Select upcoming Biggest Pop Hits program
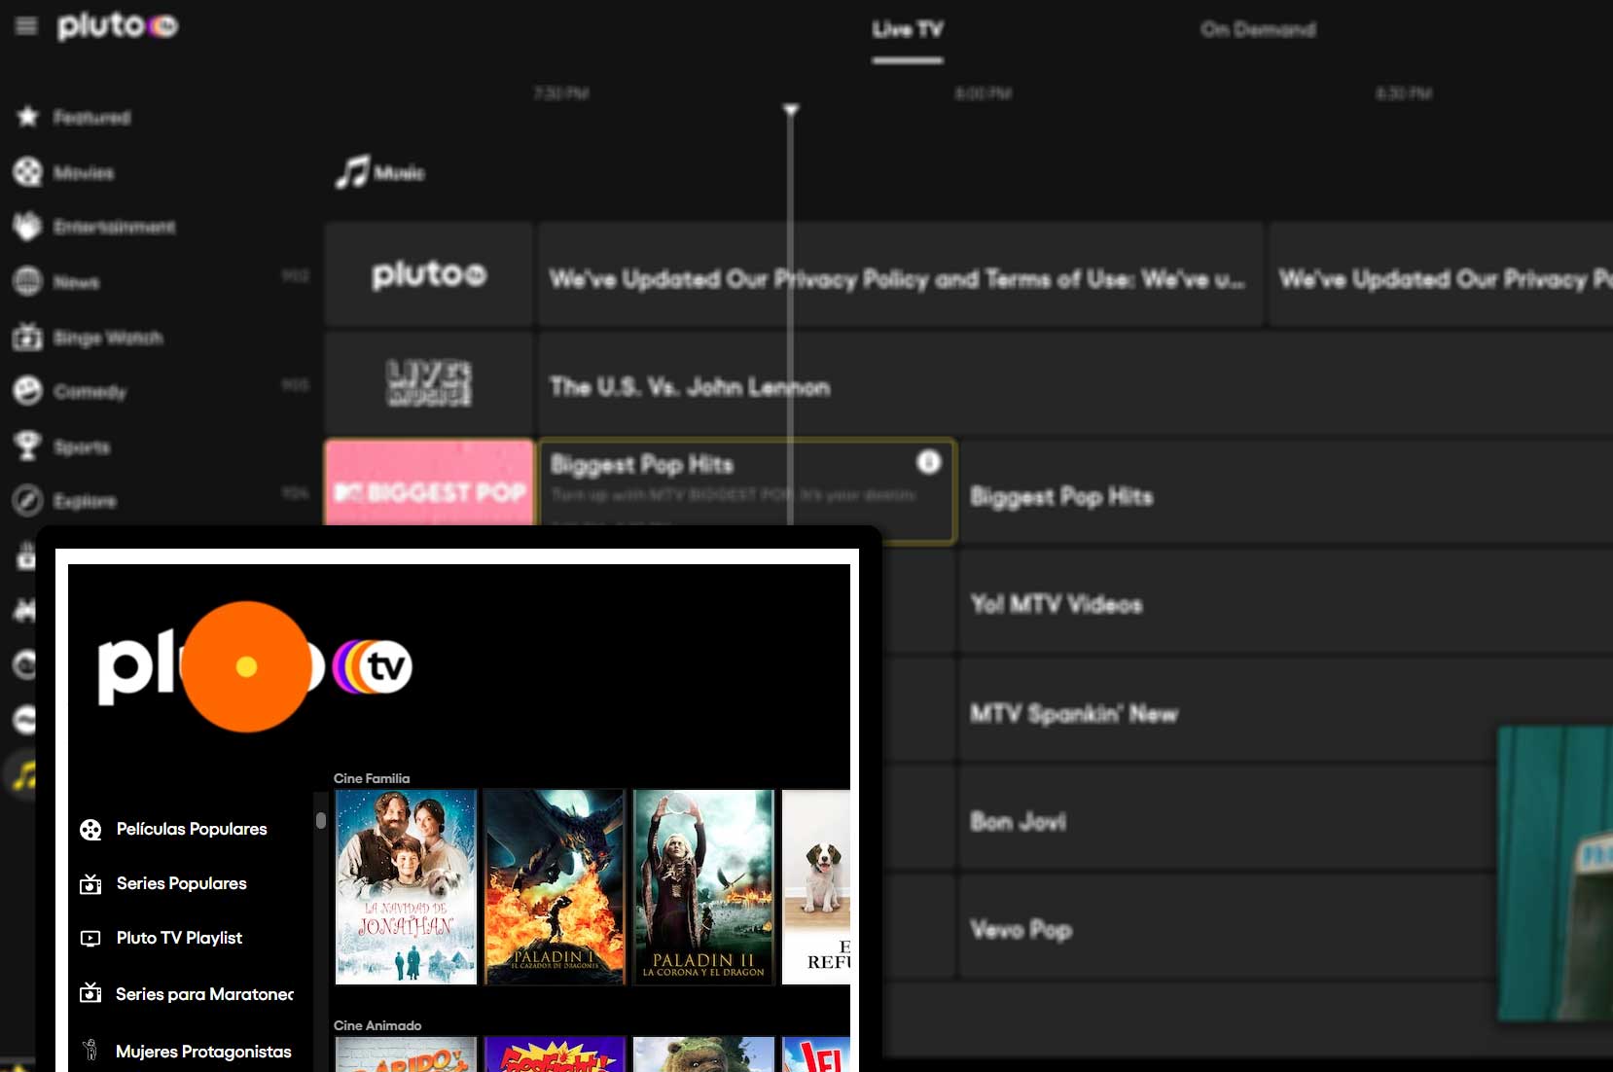 (x=1285, y=491)
